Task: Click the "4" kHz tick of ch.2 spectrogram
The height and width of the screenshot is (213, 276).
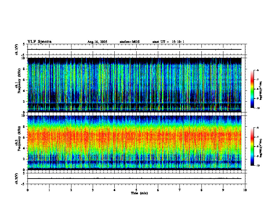Action: [24, 148]
